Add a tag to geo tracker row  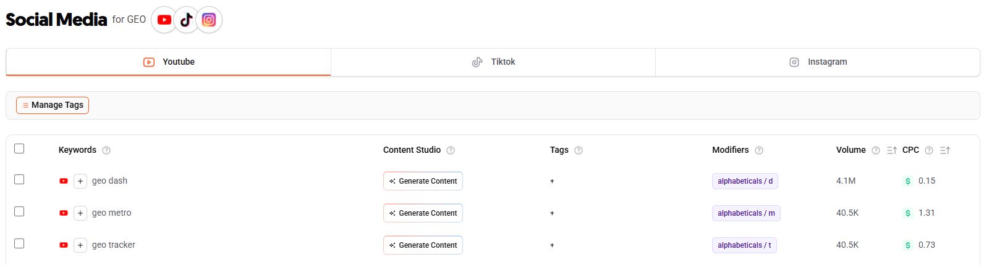(552, 245)
